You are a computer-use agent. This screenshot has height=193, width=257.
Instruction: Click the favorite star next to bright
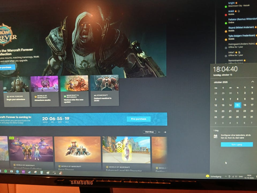(x=236, y=3)
